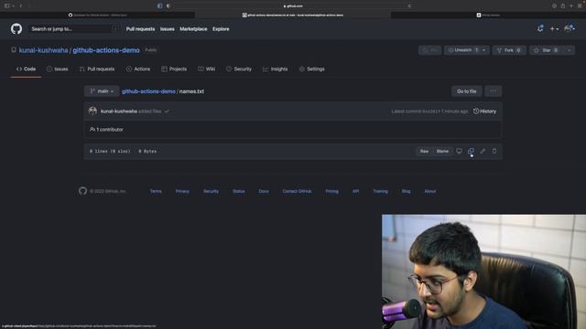586x329 pixels.
Task: Delete this file with trash icon
Action: 494,151
